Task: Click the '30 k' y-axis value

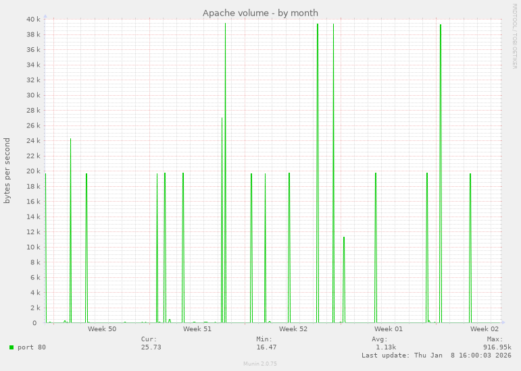Action: pyautogui.click(x=33, y=95)
